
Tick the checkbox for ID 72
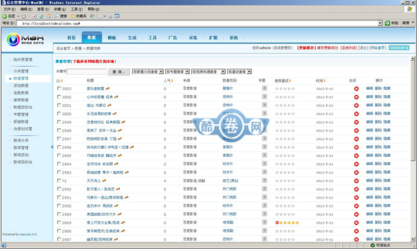[x=59, y=180]
